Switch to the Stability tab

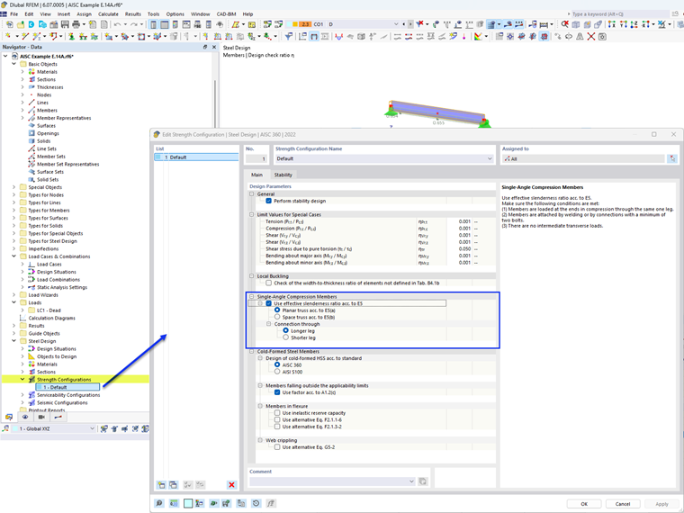tap(283, 175)
